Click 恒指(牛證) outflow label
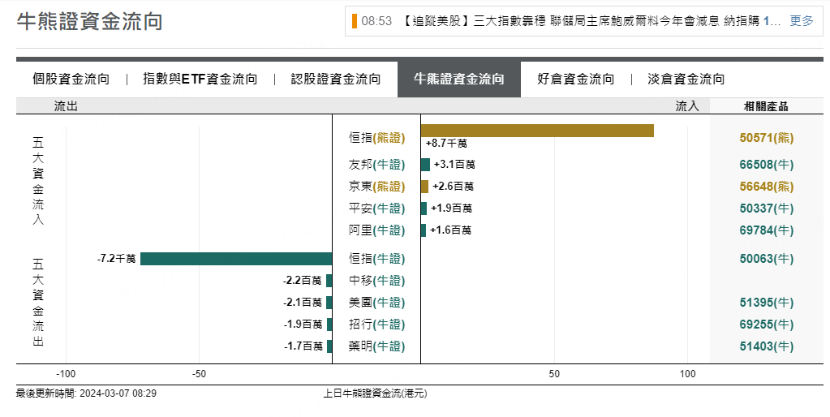The width and height of the screenshot is (830, 417). click(377, 259)
